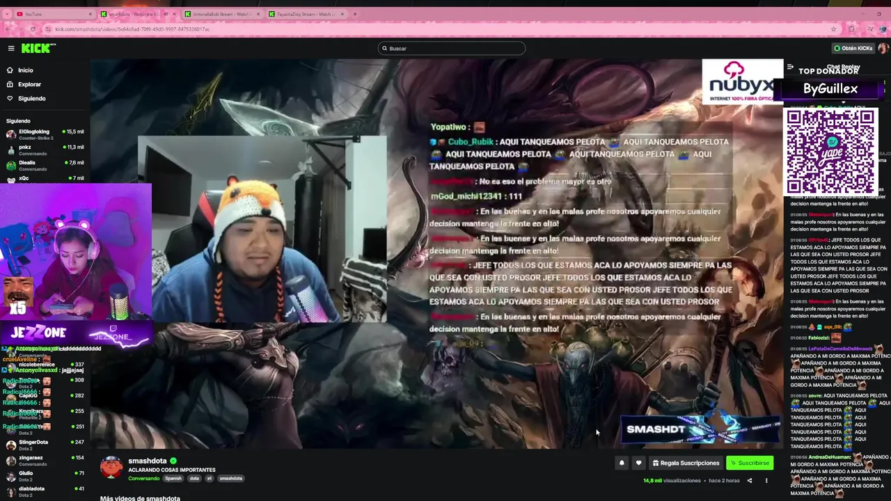This screenshot has height=501, width=891.
Task: Share the video with share icon
Action: [x=750, y=480]
